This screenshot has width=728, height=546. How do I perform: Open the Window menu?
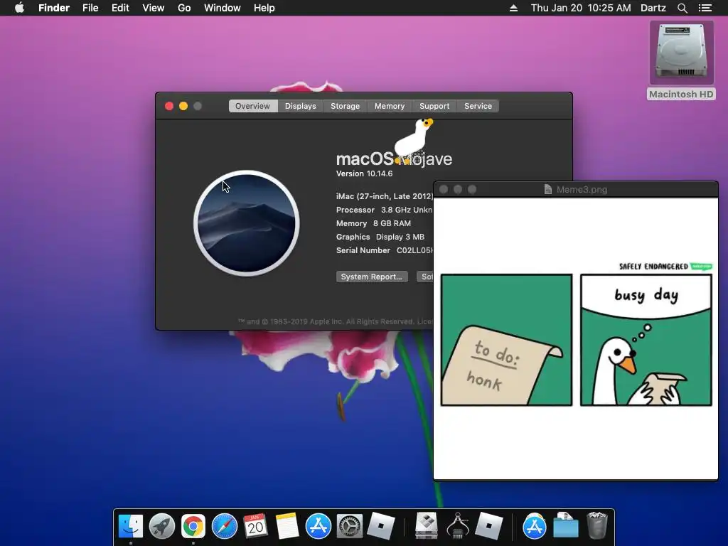pyautogui.click(x=223, y=8)
